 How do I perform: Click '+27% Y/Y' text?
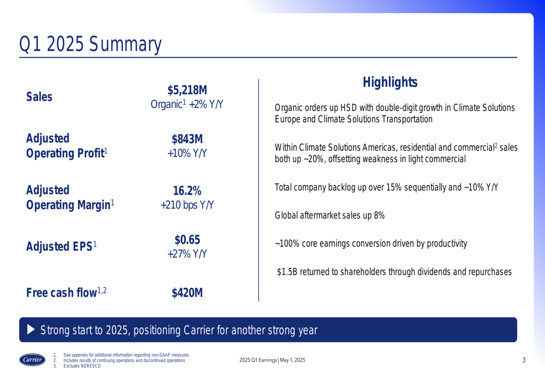click(187, 254)
